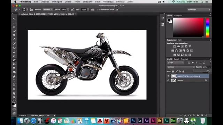Select the Rectangular Marquee tool
Viewport: 223px width, 125px height.
[14, 23]
